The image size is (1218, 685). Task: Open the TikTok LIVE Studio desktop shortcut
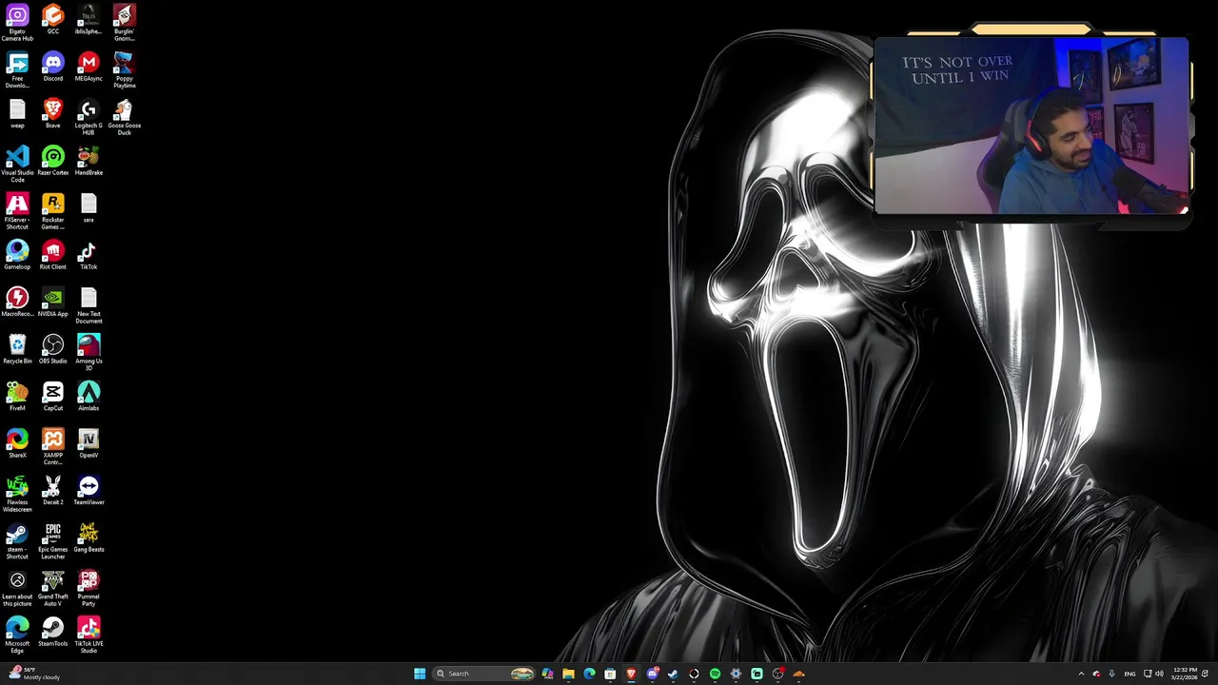coord(88,636)
